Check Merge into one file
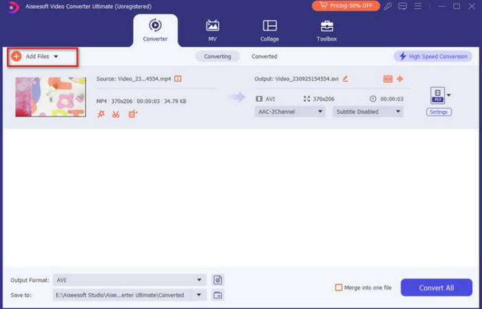482x309 pixels. pyautogui.click(x=339, y=288)
